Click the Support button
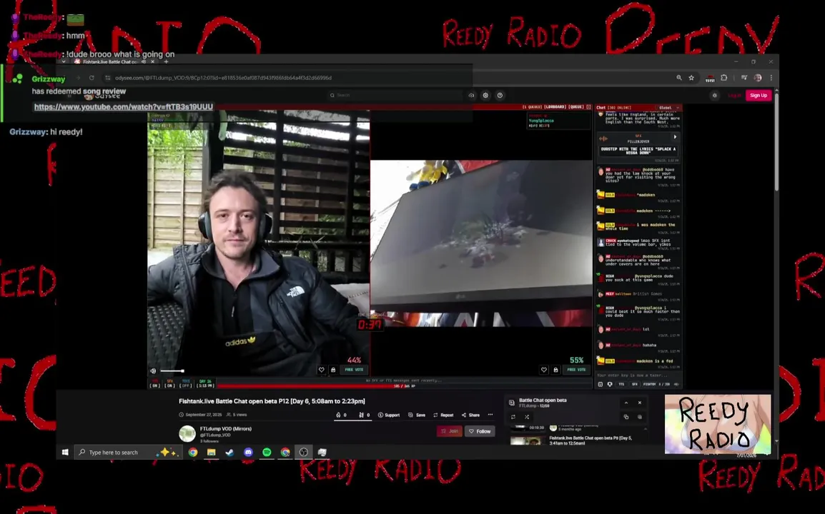825x514 pixels. [x=389, y=415]
